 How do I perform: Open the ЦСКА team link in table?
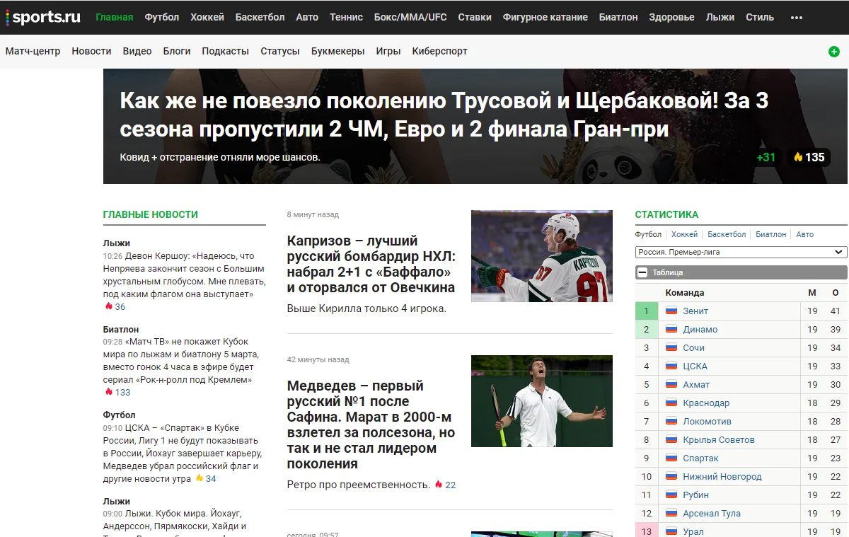point(695,366)
